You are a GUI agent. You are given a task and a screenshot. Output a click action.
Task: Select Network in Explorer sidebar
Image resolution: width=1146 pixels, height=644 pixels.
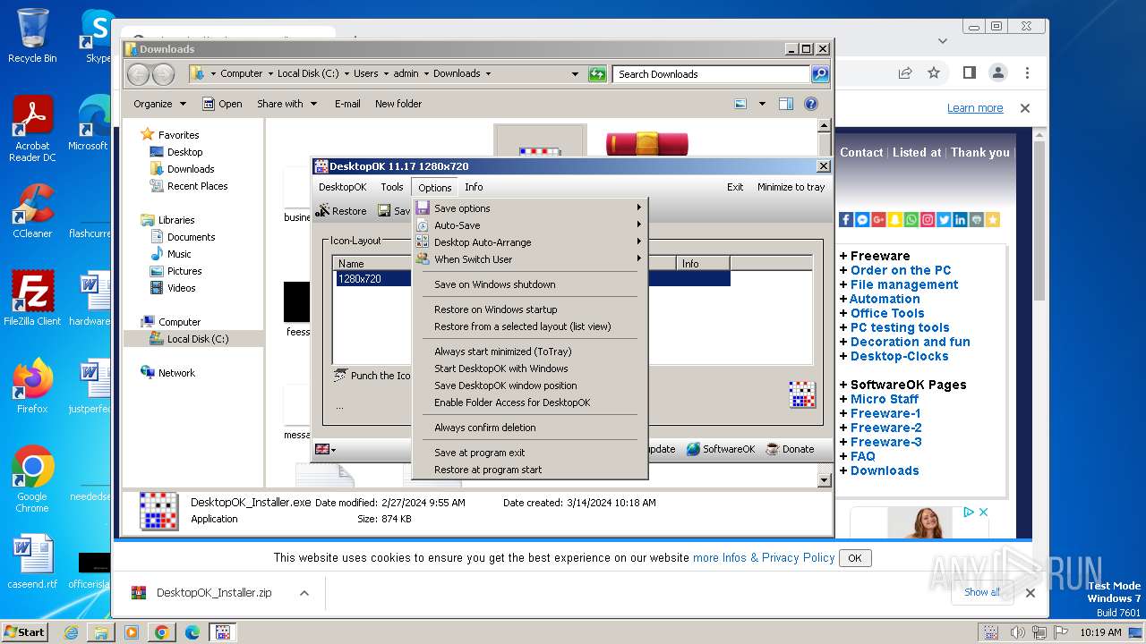tap(176, 373)
